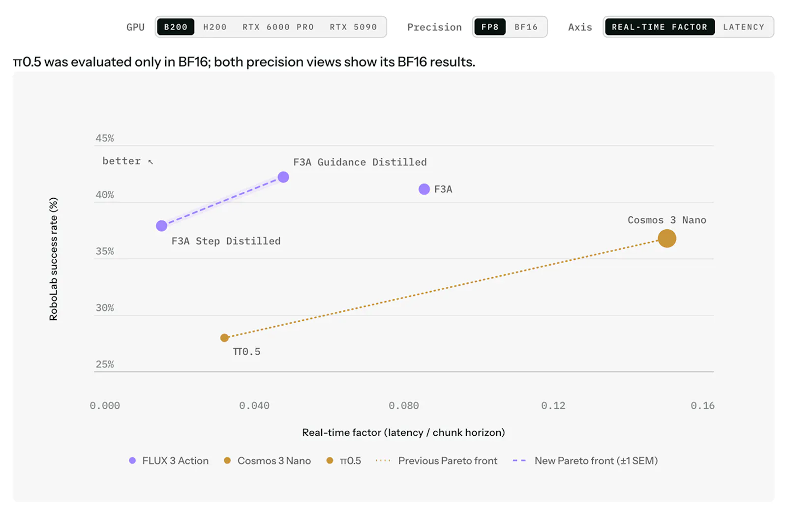Click the π0.5 data point on chart
The height and width of the screenshot is (514, 787).
(x=224, y=338)
